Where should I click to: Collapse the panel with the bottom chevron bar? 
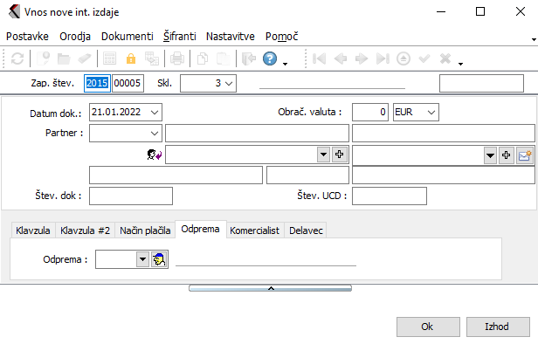[271, 288]
